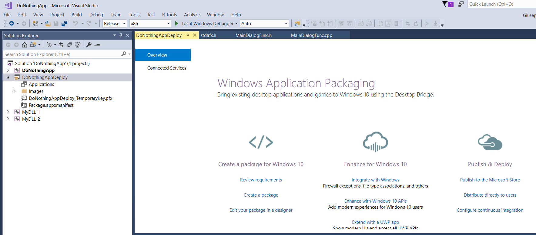This screenshot has width=536, height=235.
Task: Click the code brackets package icon
Action: [x=261, y=142]
